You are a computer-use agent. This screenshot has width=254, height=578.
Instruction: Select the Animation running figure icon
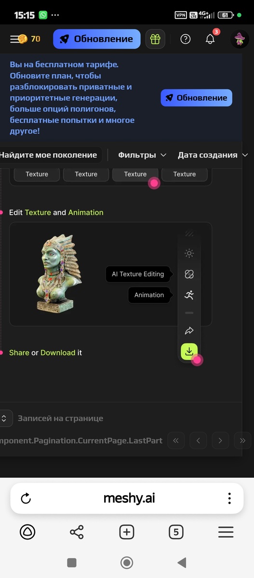tap(189, 295)
